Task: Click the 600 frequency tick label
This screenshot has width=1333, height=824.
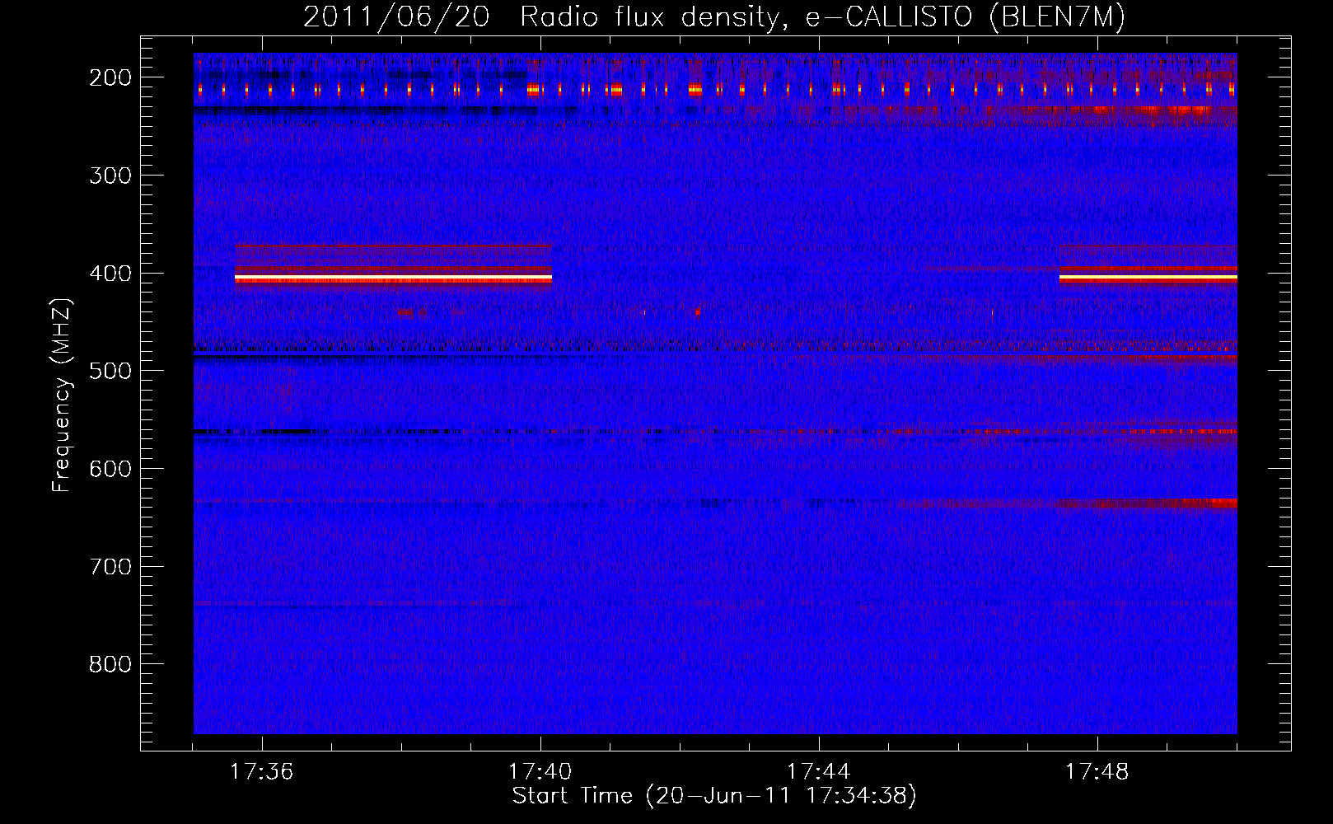Action: coord(110,469)
